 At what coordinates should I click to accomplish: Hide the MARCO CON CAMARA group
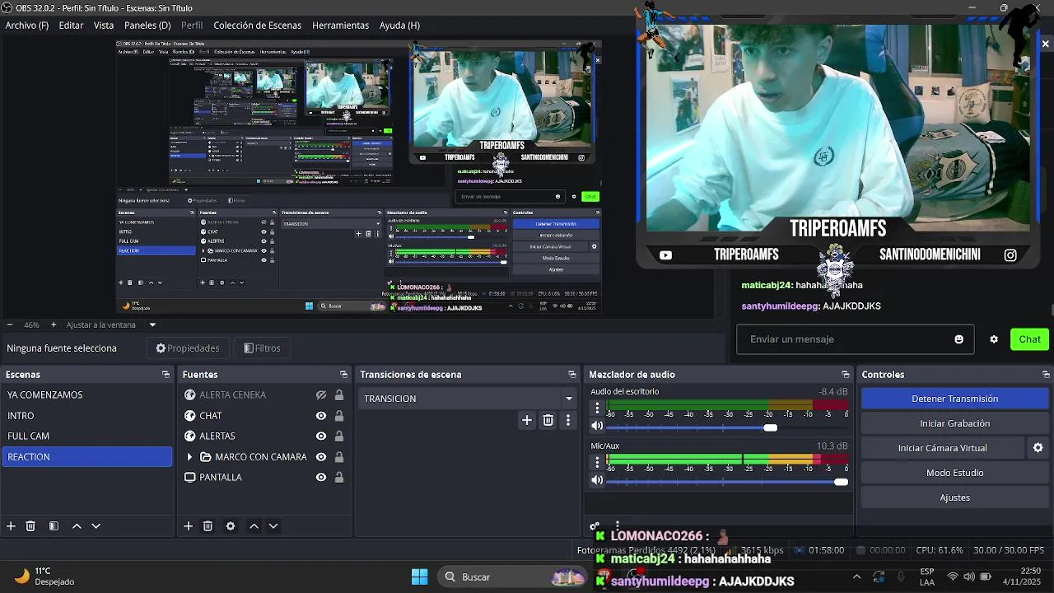pyautogui.click(x=321, y=457)
